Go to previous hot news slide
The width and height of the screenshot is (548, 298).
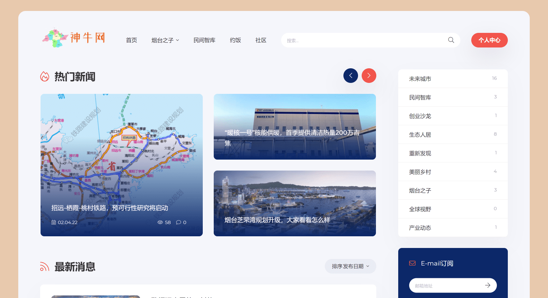tap(350, 76)
